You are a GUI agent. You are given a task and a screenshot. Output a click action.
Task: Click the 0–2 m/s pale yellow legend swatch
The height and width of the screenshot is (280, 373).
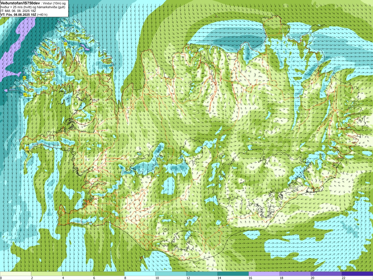(15, 274)
